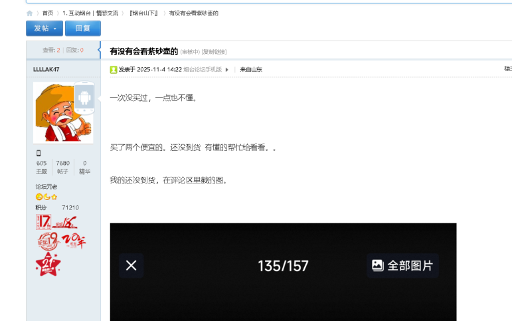Expand arrow next to 烟台论坛手机版
512x321 pixels.
pos(227,69)
